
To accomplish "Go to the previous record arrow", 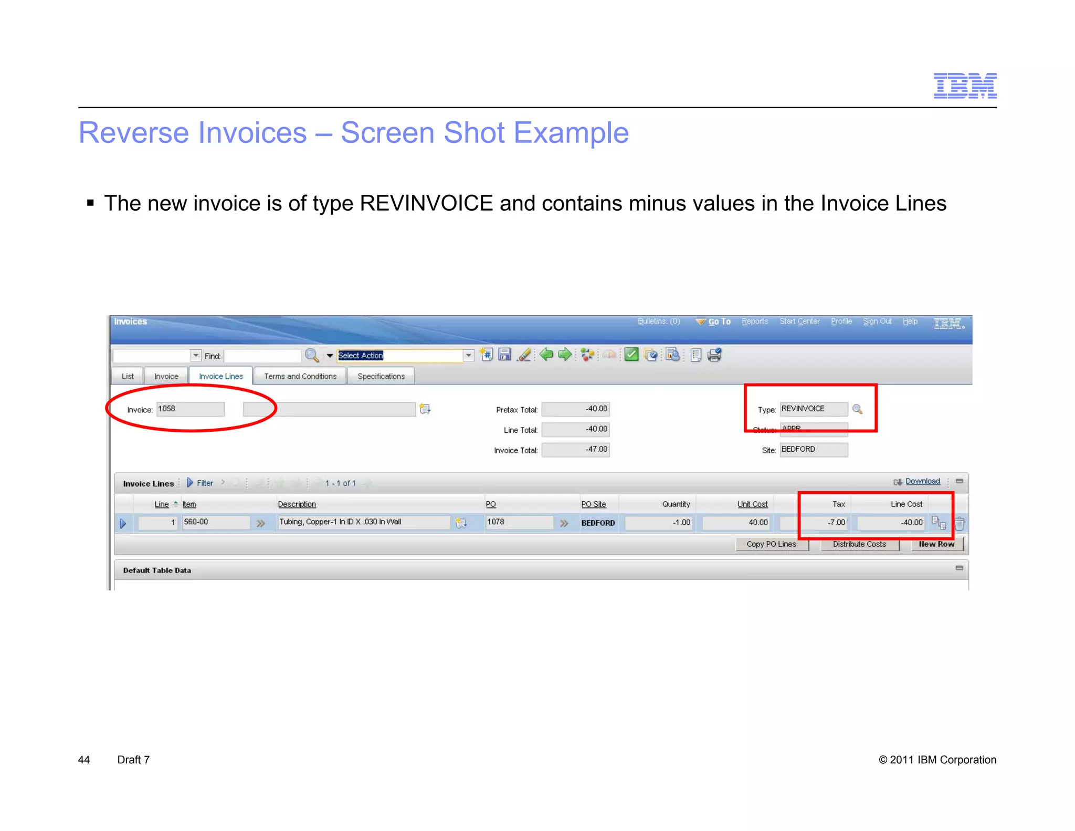I will pos(546,355).
